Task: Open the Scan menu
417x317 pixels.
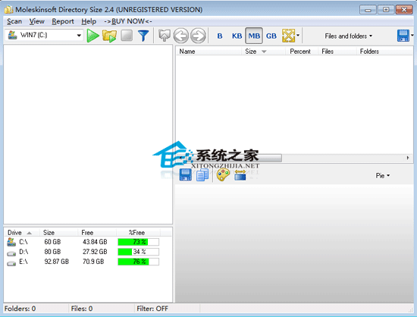Action: (14, 21)
